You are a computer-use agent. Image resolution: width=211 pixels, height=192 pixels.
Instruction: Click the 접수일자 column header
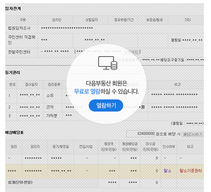pos(31,85)
